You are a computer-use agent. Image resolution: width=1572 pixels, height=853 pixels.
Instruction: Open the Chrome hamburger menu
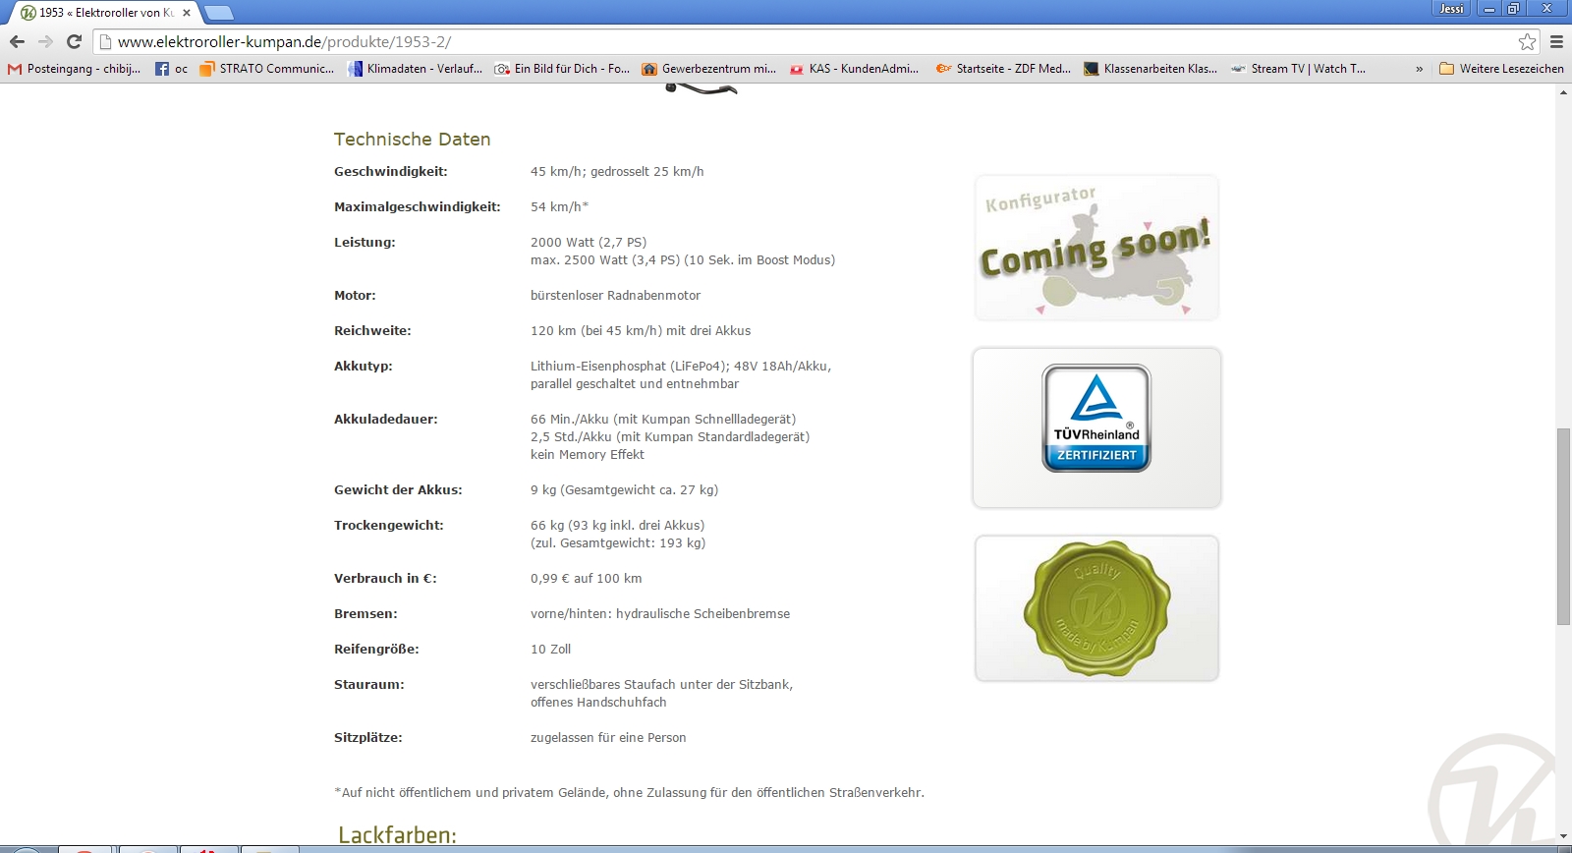(x=1556, y=41)
